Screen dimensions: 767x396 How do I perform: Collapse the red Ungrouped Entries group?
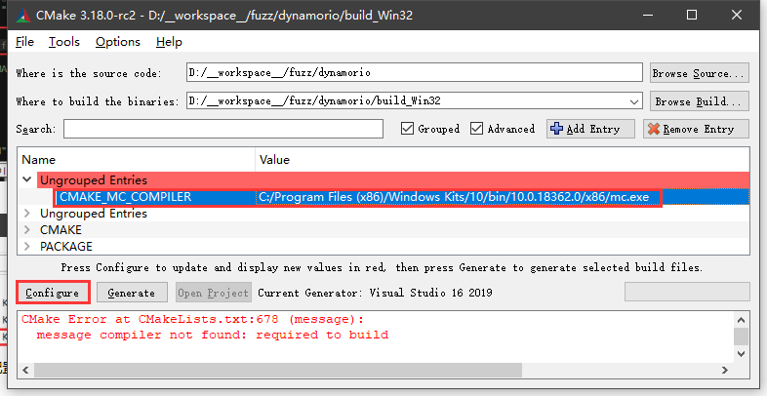27,179
